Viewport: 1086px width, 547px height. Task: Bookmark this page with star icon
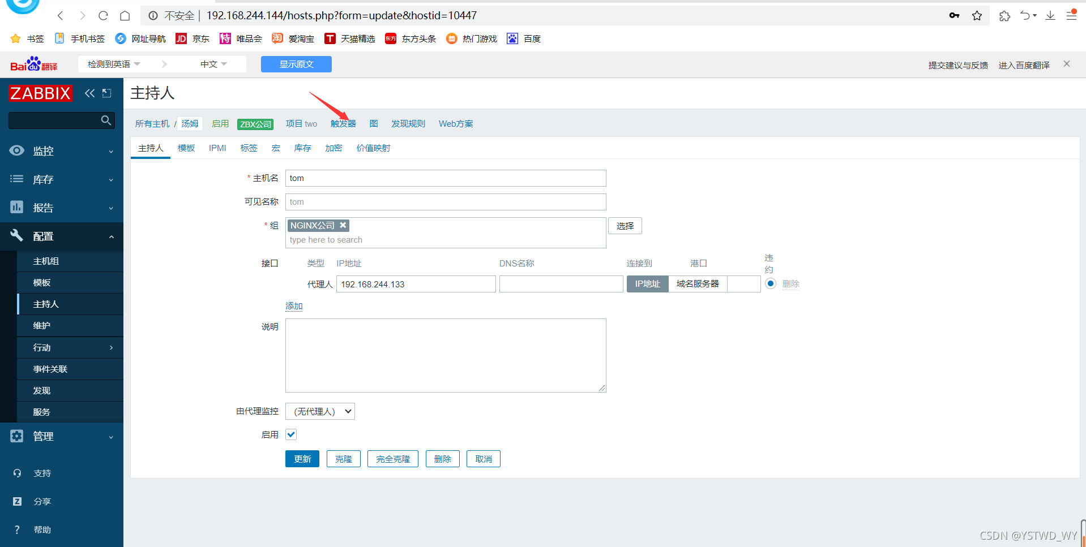(x=977, y=16)
